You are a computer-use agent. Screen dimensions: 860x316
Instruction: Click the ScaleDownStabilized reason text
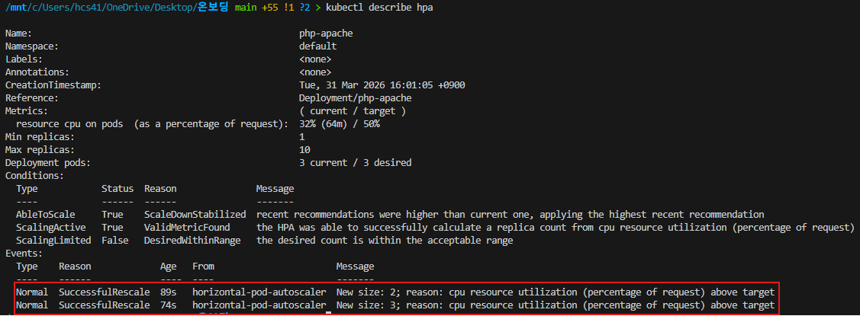point(195,215)
